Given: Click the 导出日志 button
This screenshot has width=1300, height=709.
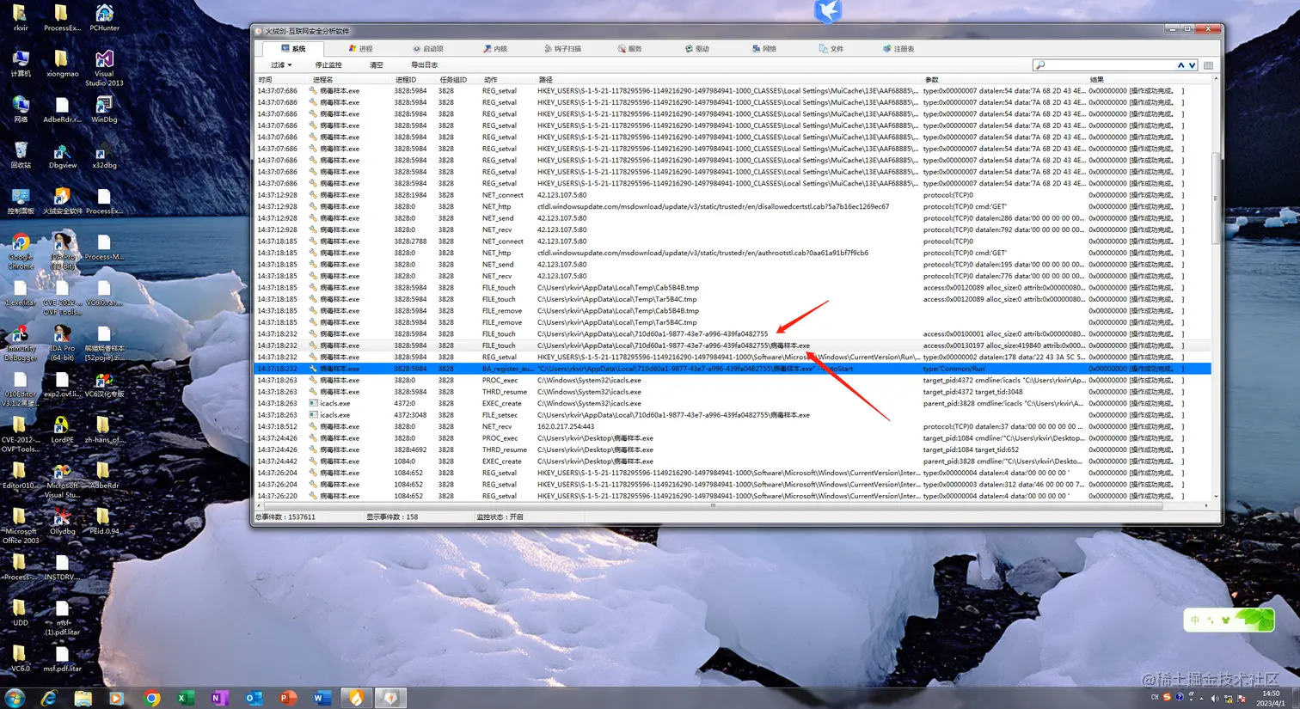Looking at the screenshot, I should (424, 65).
